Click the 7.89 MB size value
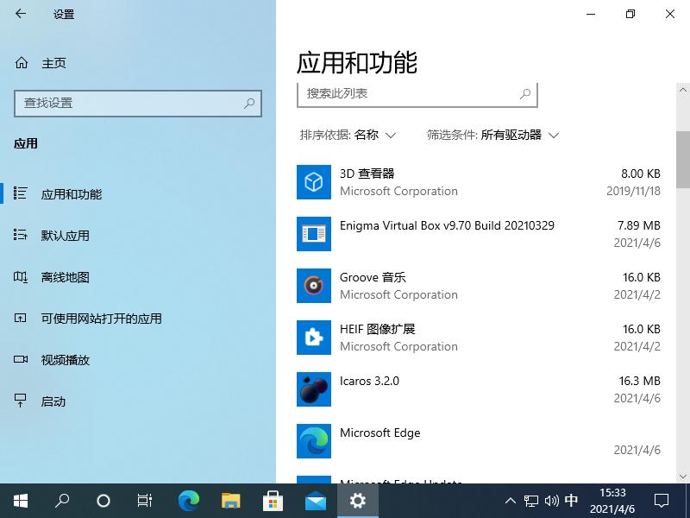 pyautogui.click(x=638, y=225)
